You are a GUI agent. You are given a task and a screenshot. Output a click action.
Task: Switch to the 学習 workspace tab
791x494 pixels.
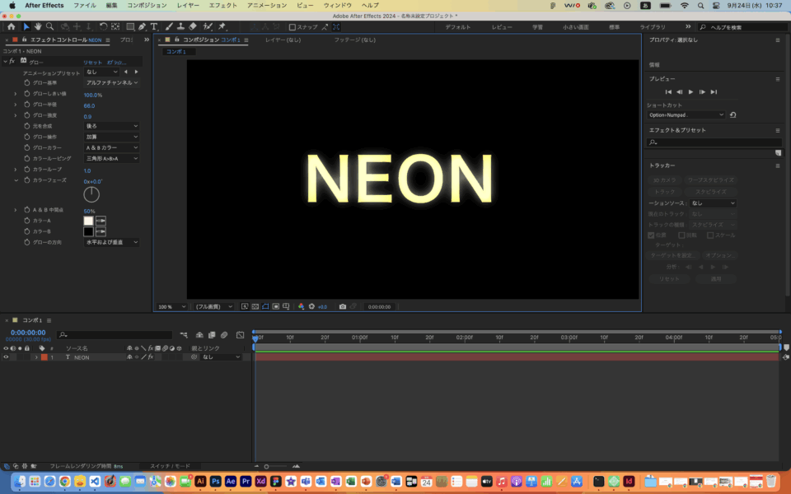pos(537,27)
